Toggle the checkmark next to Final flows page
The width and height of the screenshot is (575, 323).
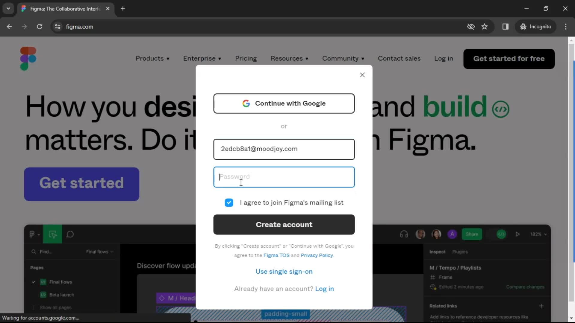click(x=34, y=282)
